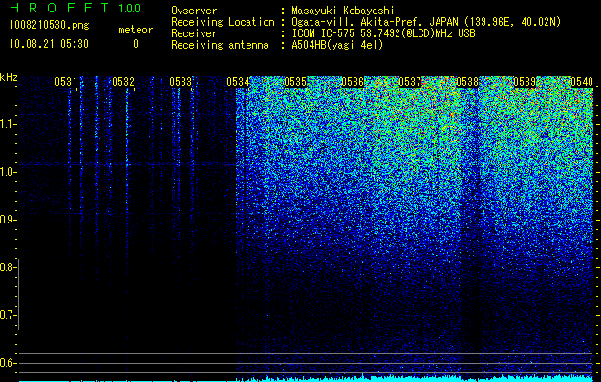Click the Receiving Location label

click(x=223, y=22)
